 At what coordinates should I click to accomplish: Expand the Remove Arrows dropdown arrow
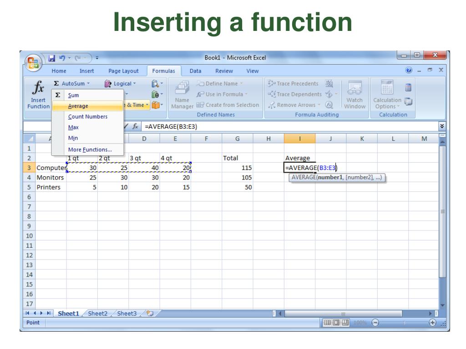(319, 105)
